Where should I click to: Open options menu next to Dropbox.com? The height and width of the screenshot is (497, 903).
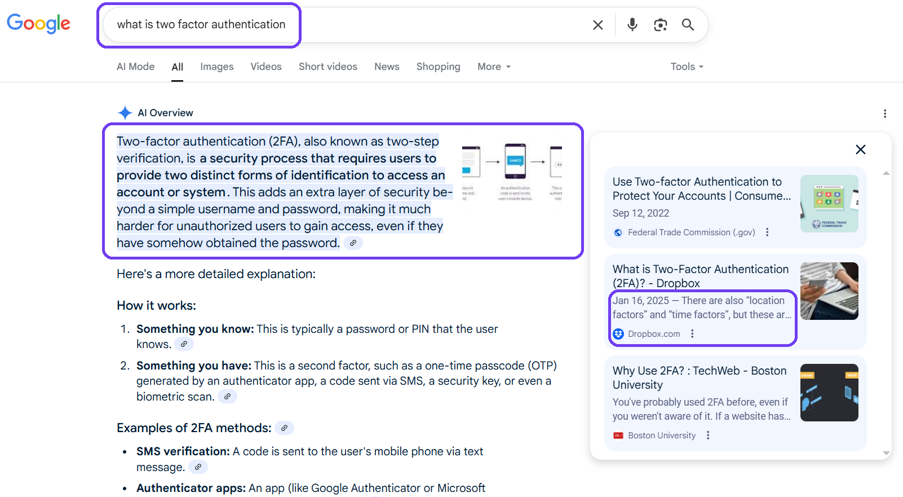[692, 334]
